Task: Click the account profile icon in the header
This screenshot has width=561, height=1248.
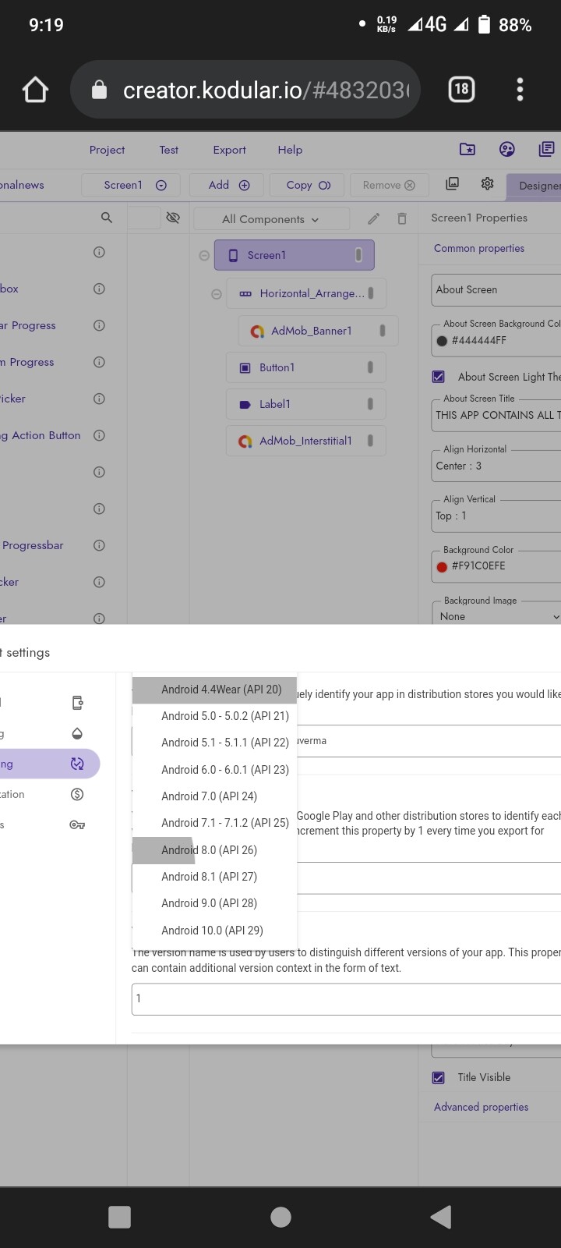Action: click(507, 149)
